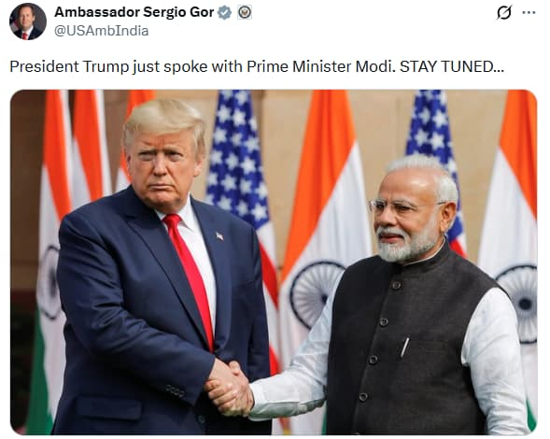Viewport: 550px width, 439px height.
Task: Click the Ashoka Chakra on the center flag
Action: [x=316, y=294]
